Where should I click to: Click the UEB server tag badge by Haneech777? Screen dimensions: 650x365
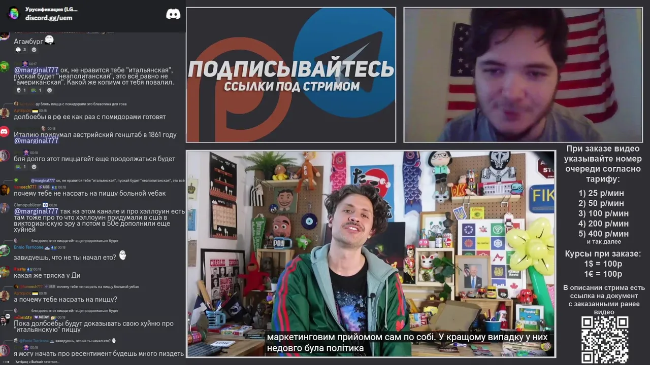(x=44, y=187)
